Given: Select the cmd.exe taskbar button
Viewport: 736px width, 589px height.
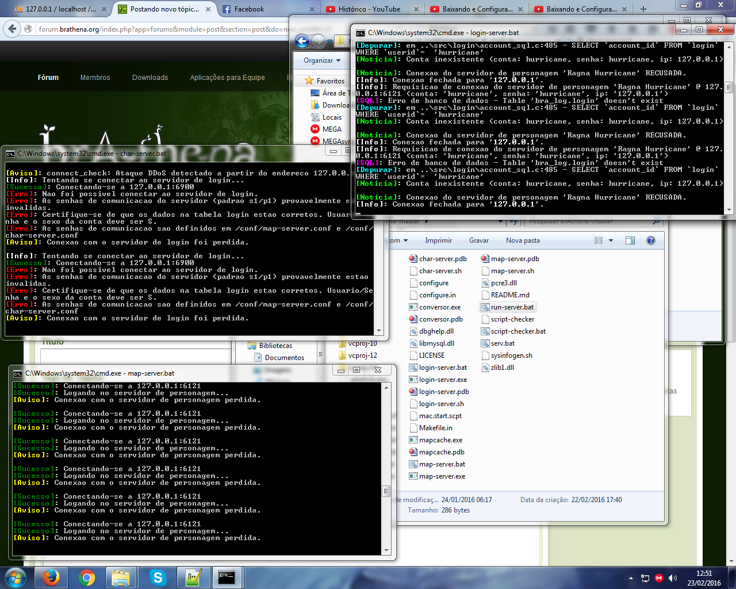Looking at the screenshot, I should (228, 577).
